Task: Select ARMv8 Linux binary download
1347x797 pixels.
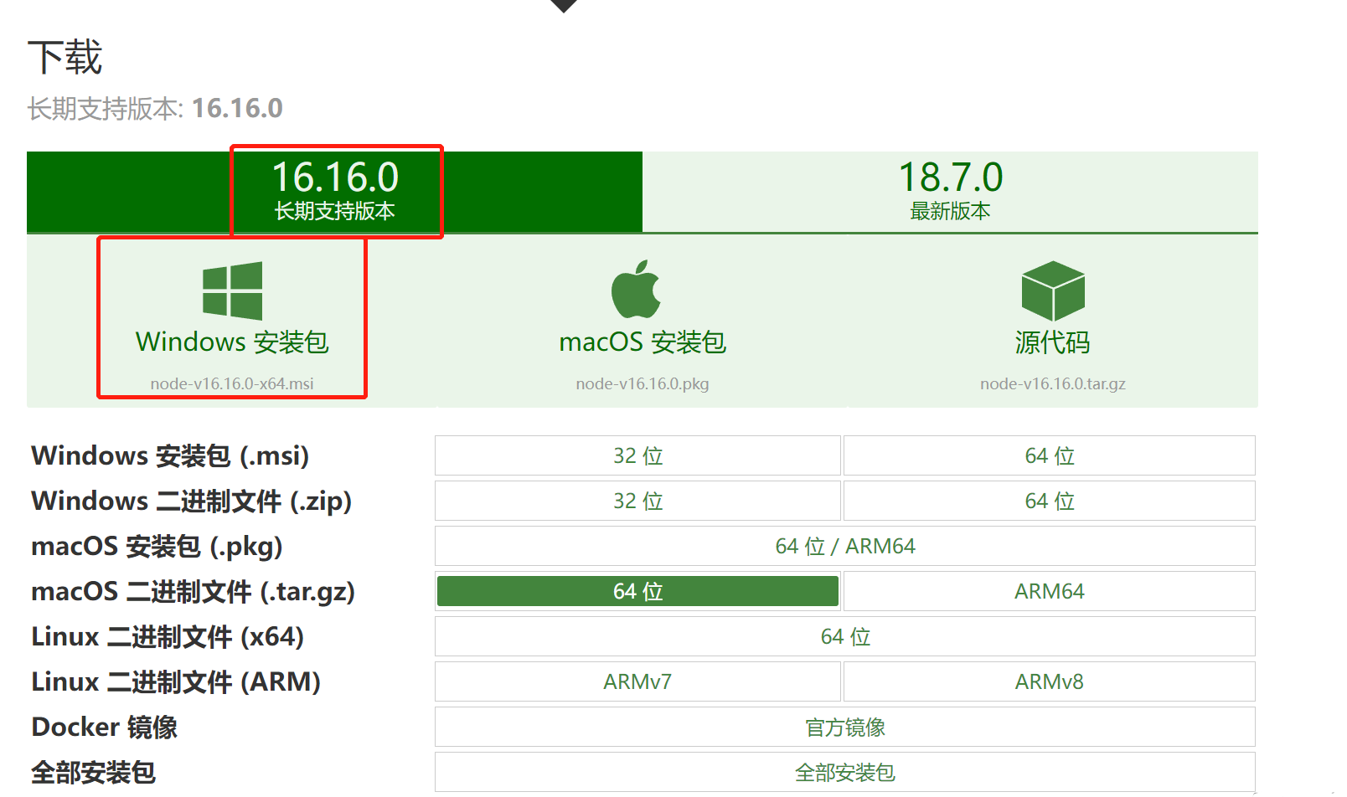Action: (1049, 681)
